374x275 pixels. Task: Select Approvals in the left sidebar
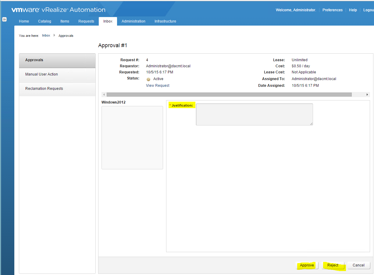point(57,60)
